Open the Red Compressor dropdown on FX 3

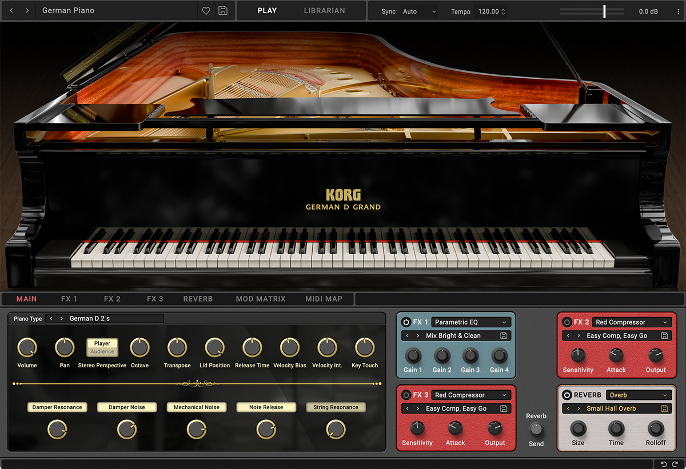tap(470, 395)
